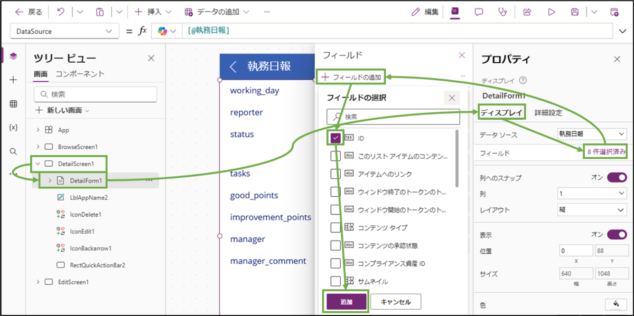
Task: Click the back chevron on 執務日報 header
Action: coord(234,66)
